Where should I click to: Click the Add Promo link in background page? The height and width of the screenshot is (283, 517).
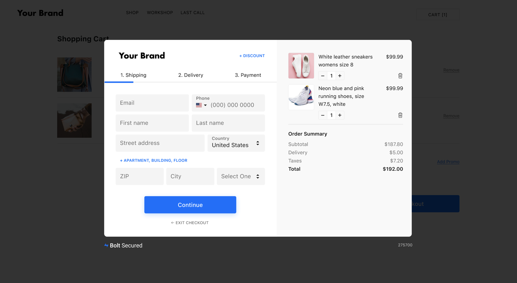448,162
